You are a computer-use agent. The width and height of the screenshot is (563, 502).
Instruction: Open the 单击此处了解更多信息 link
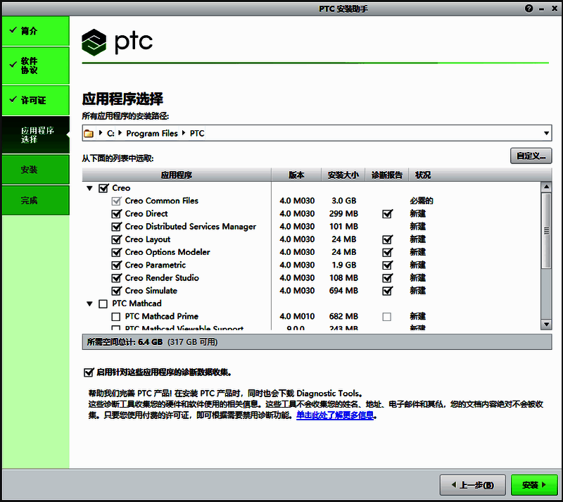pyautogui.click(x=336, y=415)
